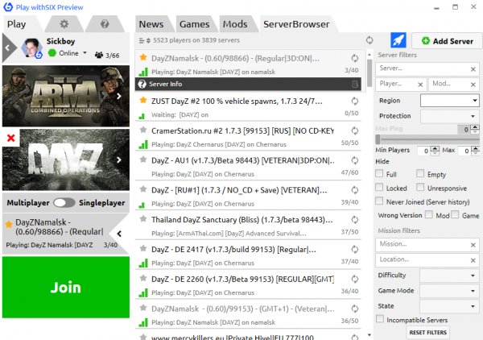Image resolution: width=483 pixels, height=340 pixels.
Task: Clear the Server filter field
Action: click(473, 69)
